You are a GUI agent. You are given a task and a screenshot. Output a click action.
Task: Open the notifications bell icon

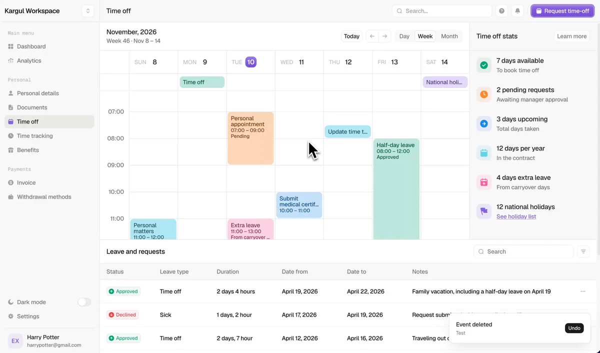point(517,11)
